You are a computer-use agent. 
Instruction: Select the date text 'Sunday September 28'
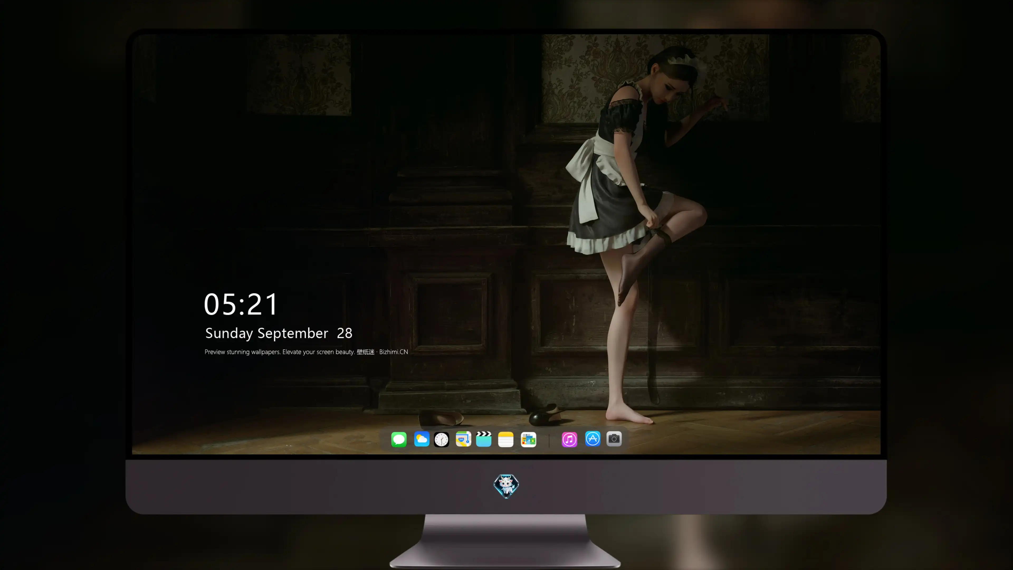279,333
